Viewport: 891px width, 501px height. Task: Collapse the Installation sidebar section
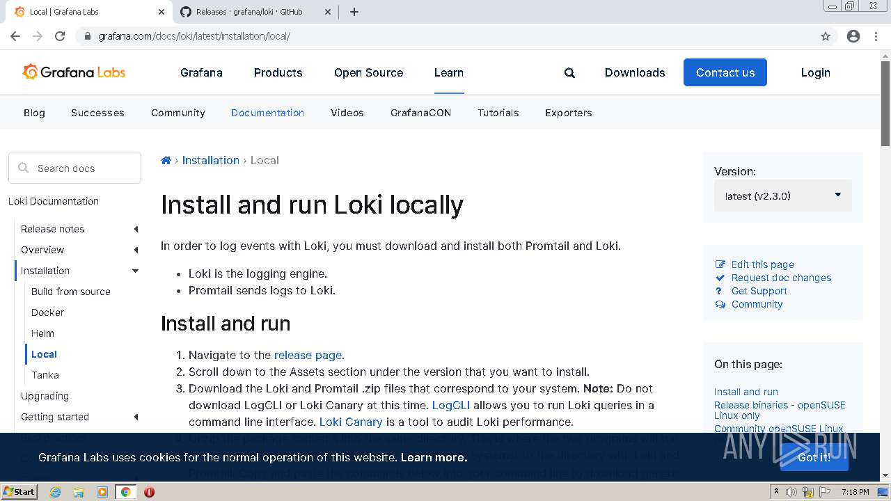tap(136, 271)
